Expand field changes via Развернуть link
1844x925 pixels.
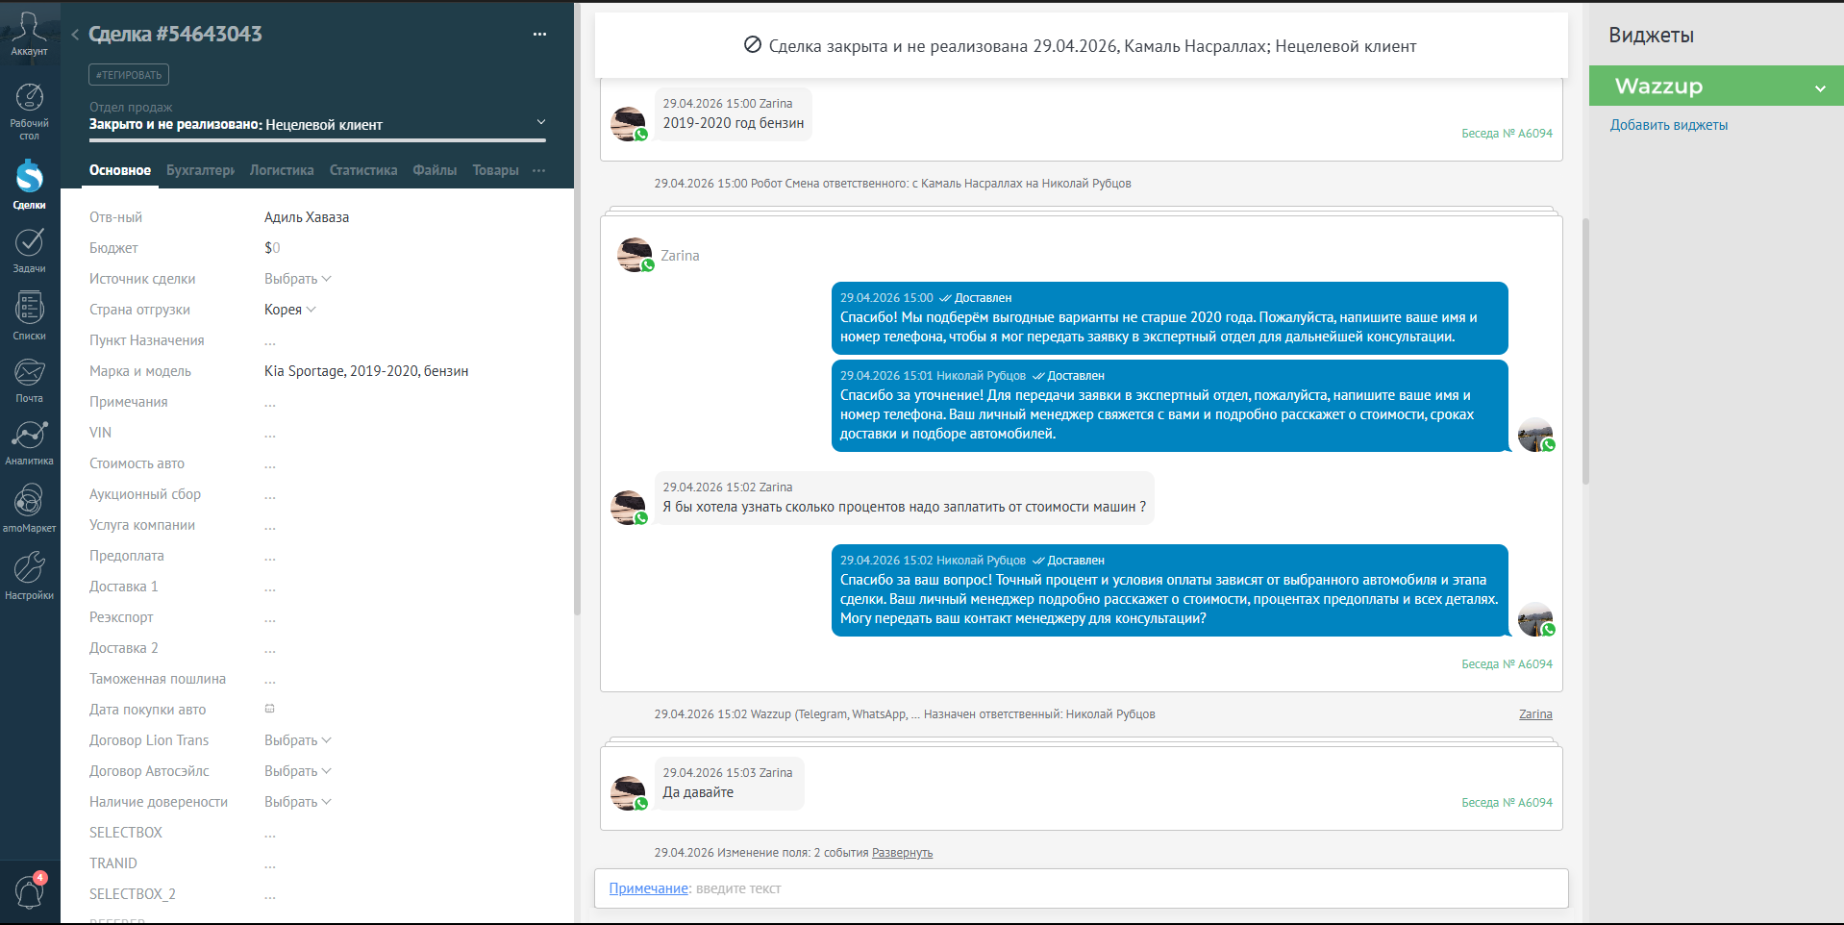902,853
